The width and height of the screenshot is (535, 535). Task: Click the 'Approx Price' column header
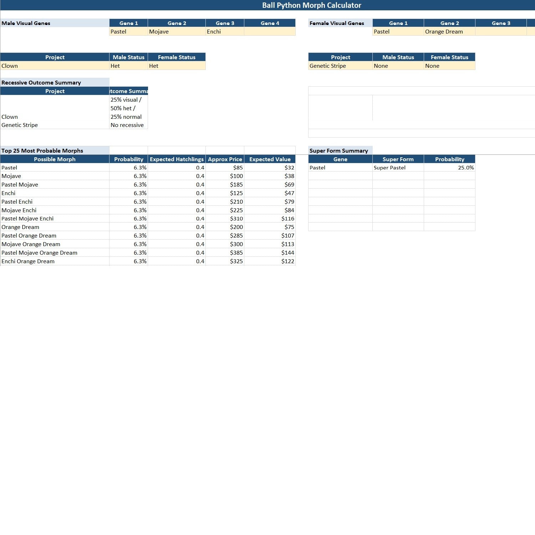(225, 159)
